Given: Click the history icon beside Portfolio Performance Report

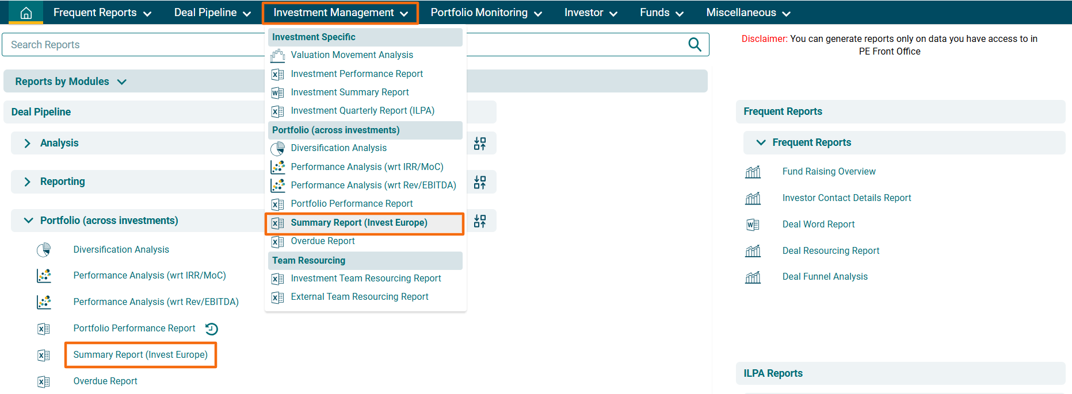Looking at the screenshot, I should click(212, 329).
